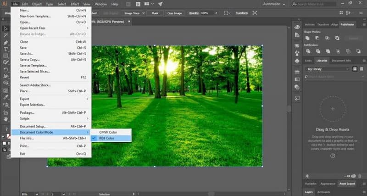The image size is (367, 196).
Task: Expand the Image Trace dropdown arrow
Action: point(144,13)
